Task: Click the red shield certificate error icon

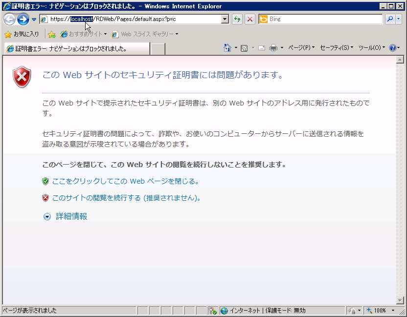Action: pos(22,77)
